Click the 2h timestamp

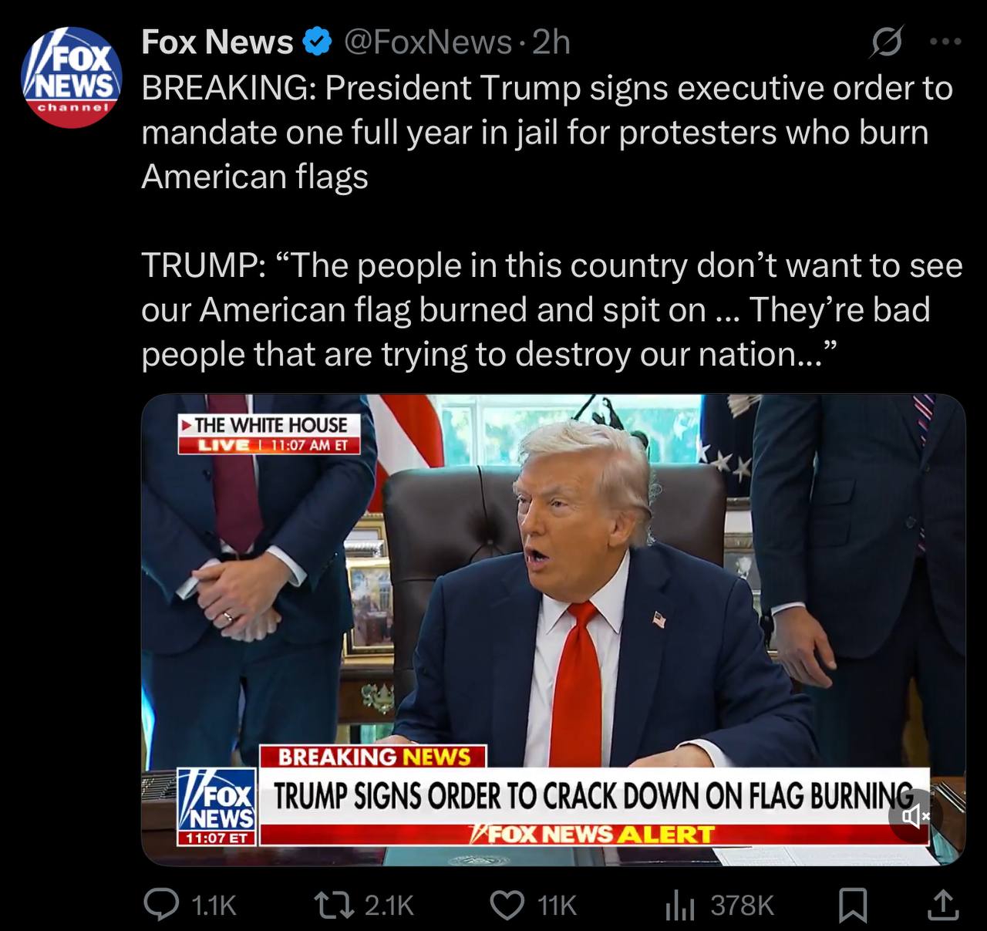(551, 42)
